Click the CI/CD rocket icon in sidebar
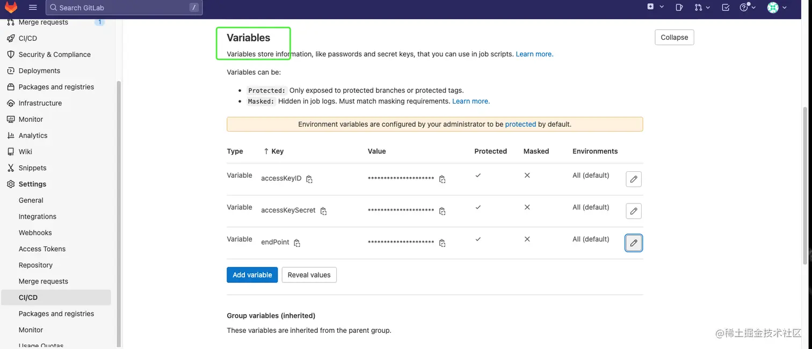 tap(10, 38)
